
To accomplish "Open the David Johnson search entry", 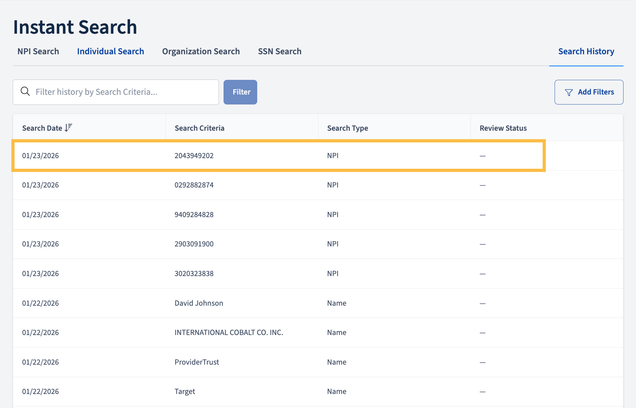I will point(318,303).
